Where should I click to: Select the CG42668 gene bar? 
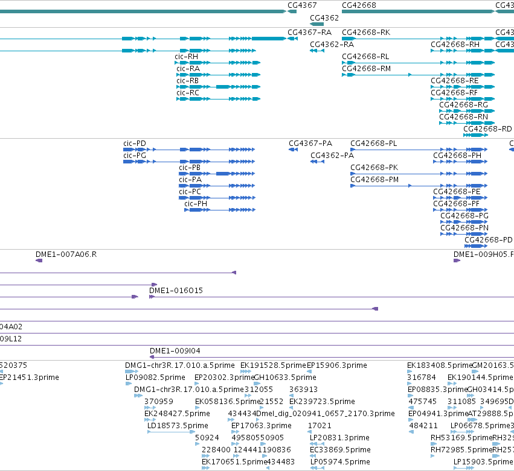[418, 11]
